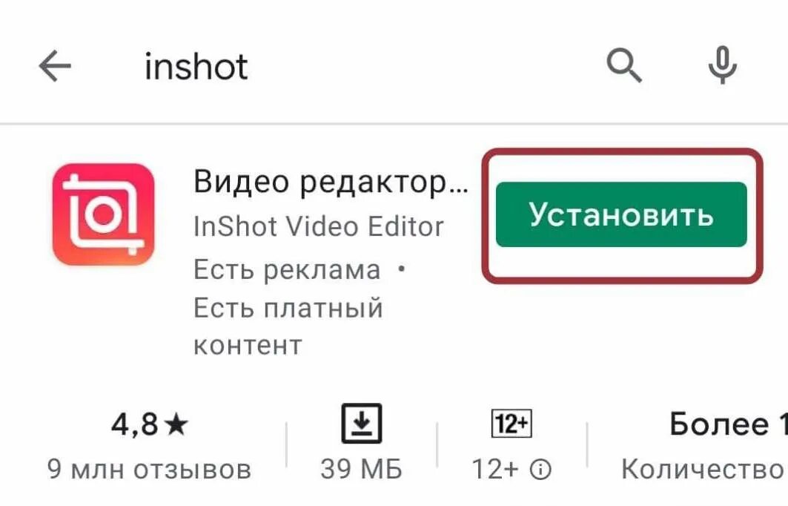Tap the download size icon

click(x=361, y=423)
